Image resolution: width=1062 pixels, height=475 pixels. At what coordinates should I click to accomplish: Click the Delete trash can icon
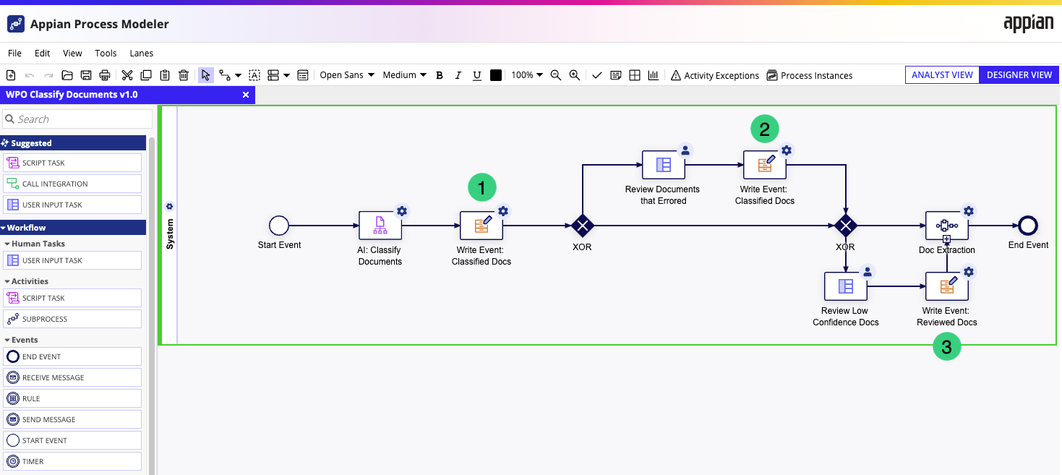pyautogui.click(x=184, y=75)
